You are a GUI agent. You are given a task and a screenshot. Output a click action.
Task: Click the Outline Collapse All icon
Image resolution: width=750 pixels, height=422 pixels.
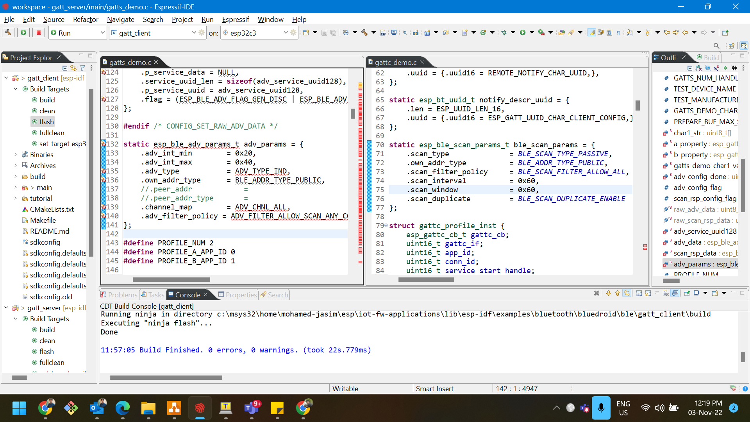(x=689, y=68)
